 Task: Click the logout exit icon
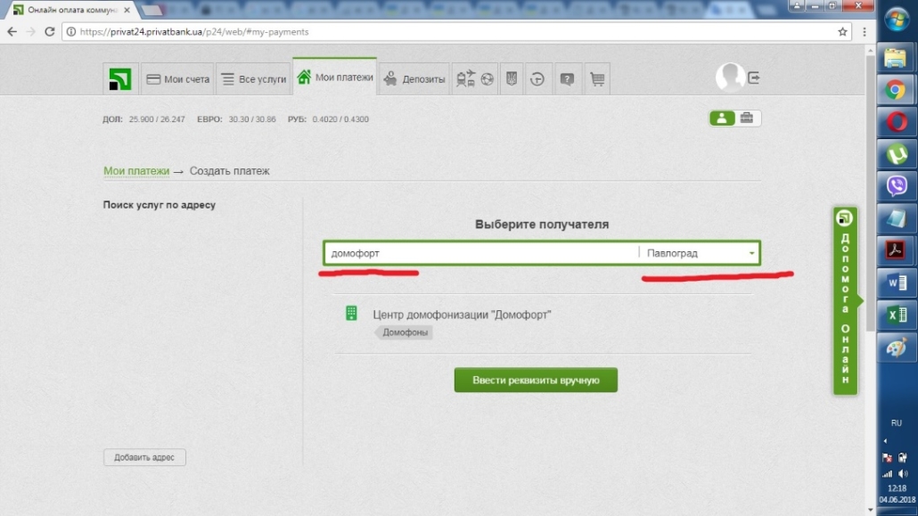(754, 78)
